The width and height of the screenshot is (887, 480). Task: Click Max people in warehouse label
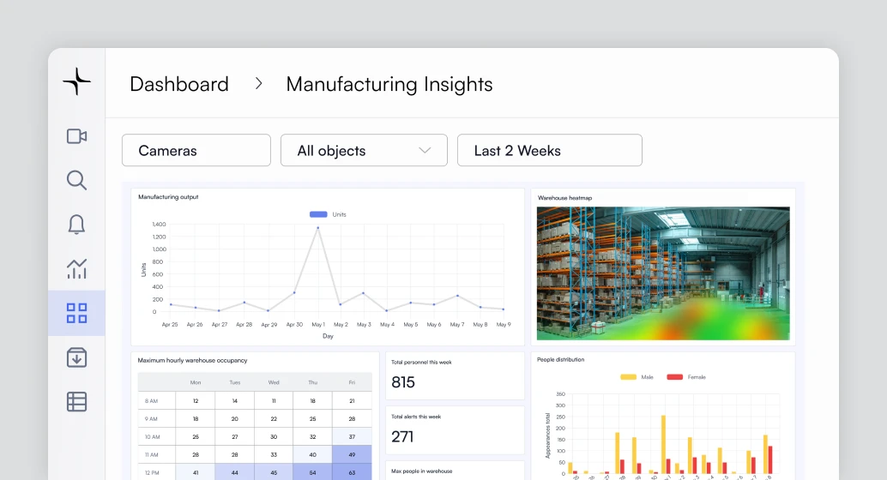click(x=421, y=471)
